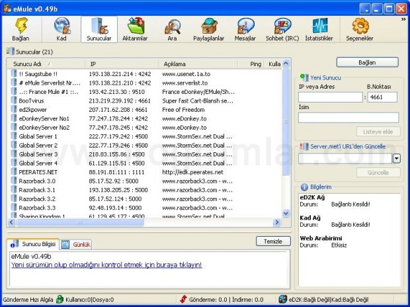The width and height of the screenshot is (410, 307).
Task: Click the eD2K connection globe status icon
Action: [x=282, y=299]
